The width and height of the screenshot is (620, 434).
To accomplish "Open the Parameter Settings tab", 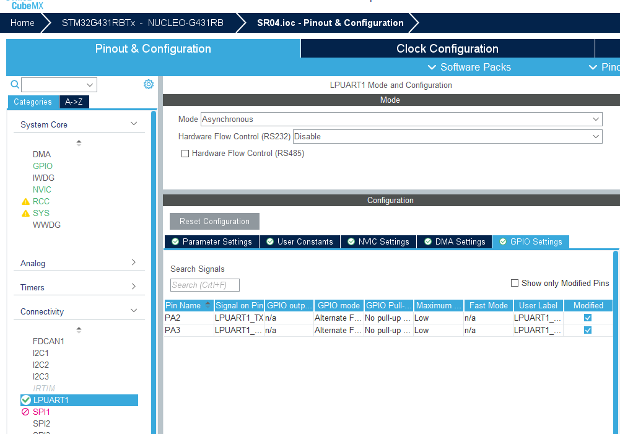I will [212, 242].
